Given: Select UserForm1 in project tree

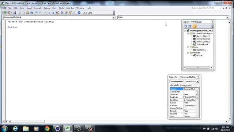Looking at the screenshot, I should pyautogui.click(x=201, y=50).
